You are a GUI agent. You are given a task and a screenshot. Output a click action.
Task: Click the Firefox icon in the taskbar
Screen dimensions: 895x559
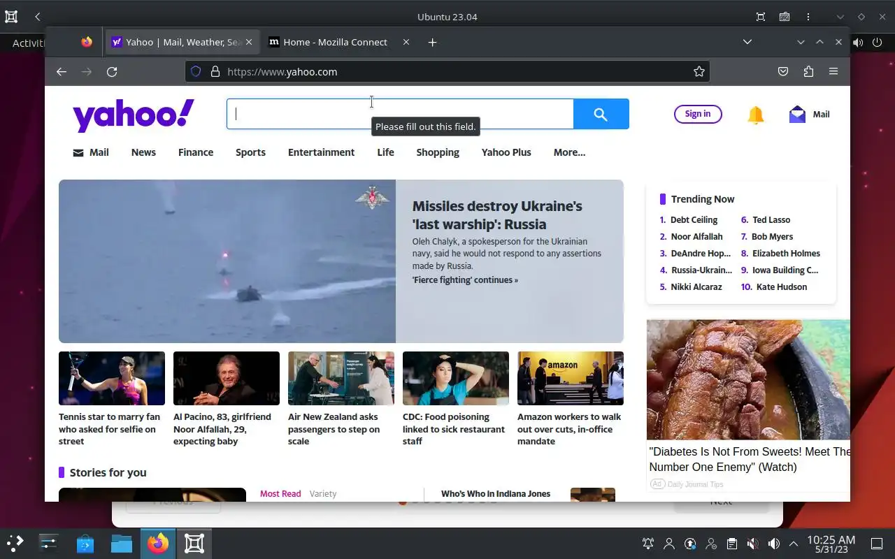(158, 543)
